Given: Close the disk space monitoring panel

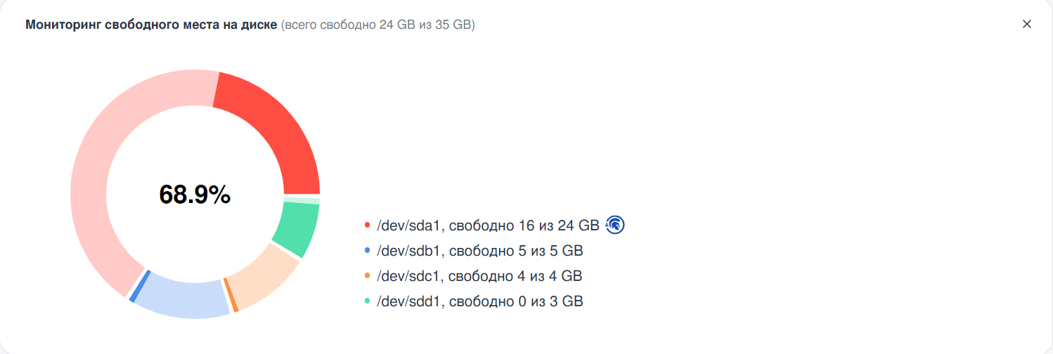Looking at the screenshot, I should [x=1026, y=24].
